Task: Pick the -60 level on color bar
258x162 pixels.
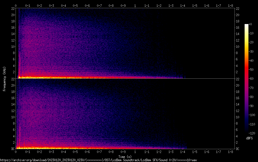Action: tap(247, 78)
